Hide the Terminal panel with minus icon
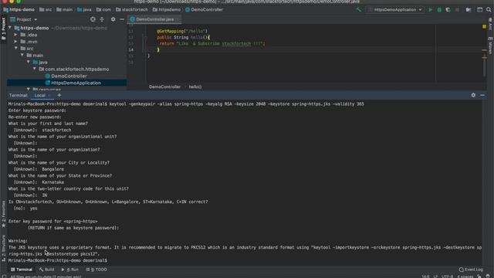The height and width of the screenshot is (278, 494). (482, 95)
